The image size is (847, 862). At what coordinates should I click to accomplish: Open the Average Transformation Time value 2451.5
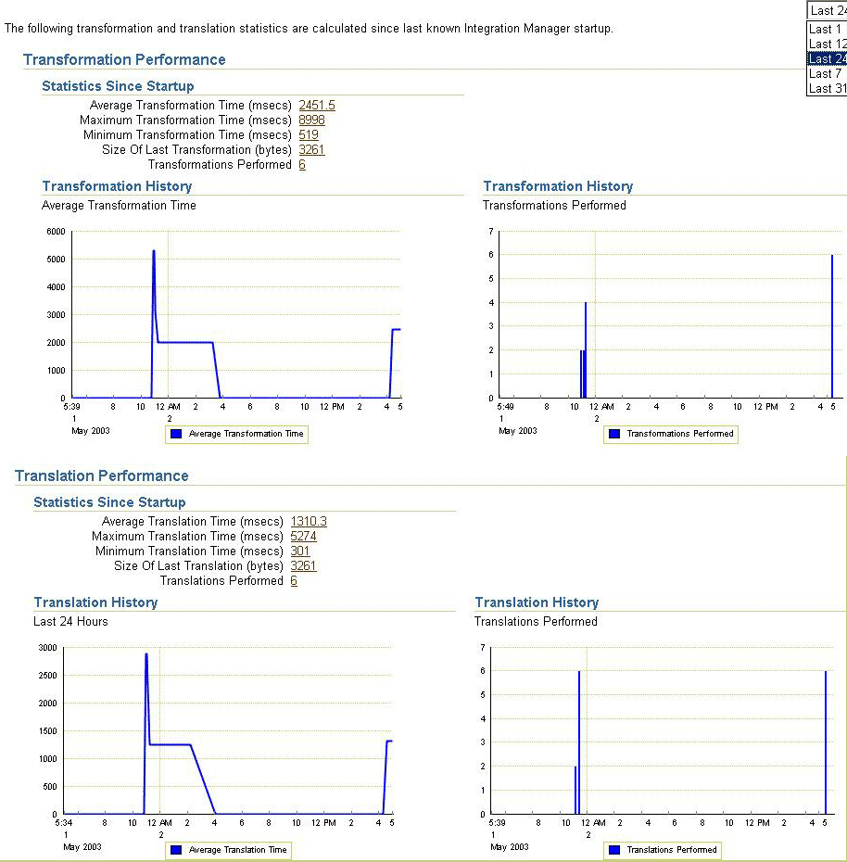point(317,105)
